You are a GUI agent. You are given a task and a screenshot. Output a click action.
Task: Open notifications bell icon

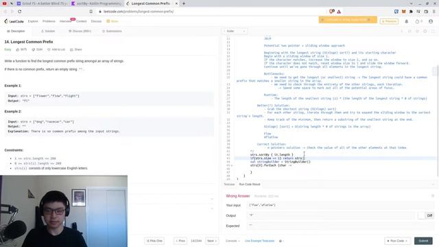[407, 21]
